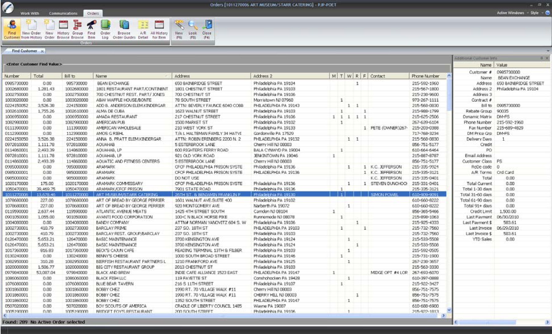Expand the document tab list arrow
The width and height of the screenshot is (552, 334).
(x=548, y=51)
